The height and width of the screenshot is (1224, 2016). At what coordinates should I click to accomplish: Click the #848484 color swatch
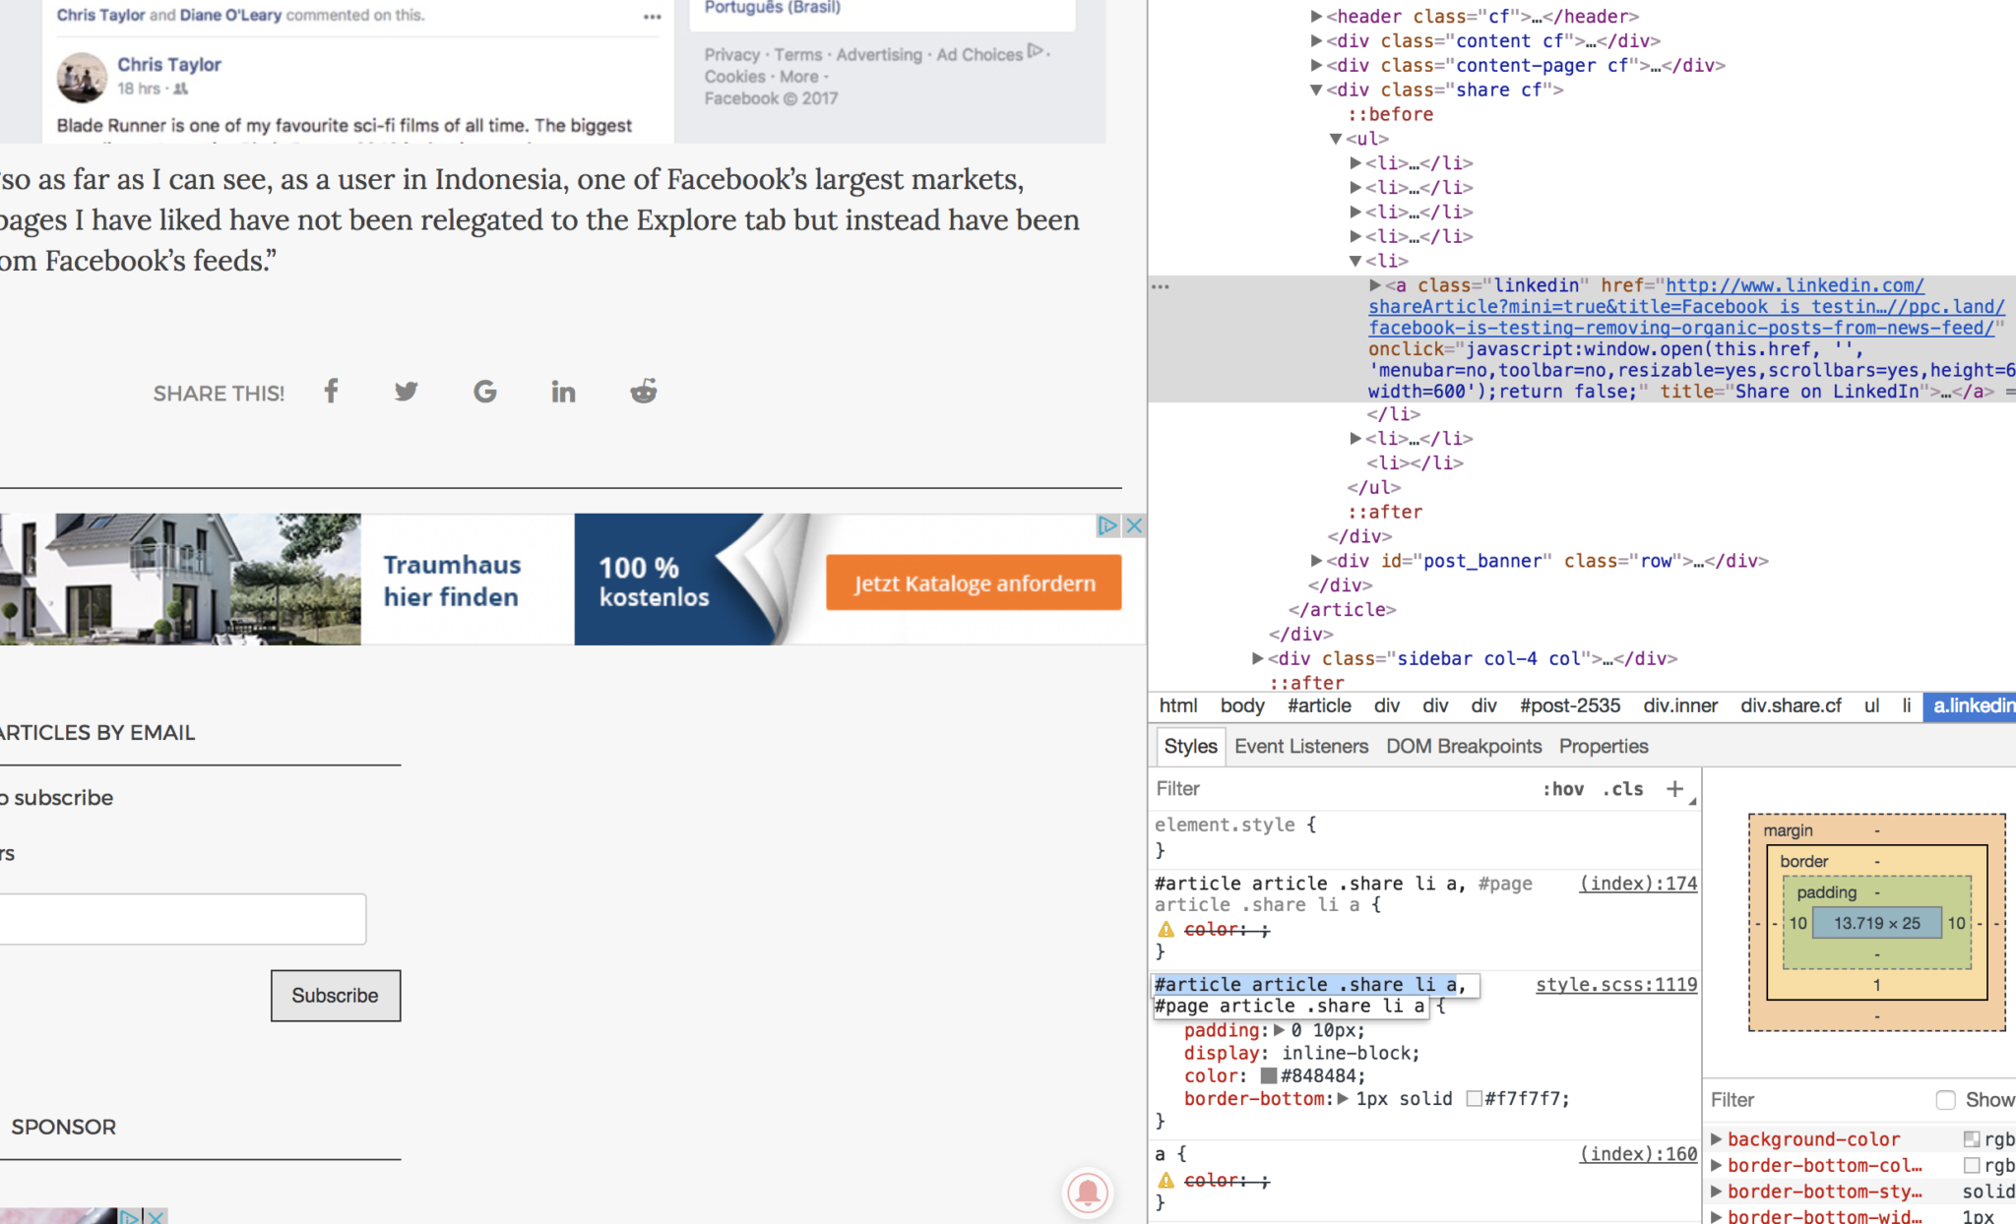[x=1269, y=1076]
